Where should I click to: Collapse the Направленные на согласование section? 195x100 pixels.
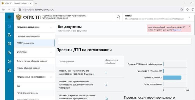(51, 77)
